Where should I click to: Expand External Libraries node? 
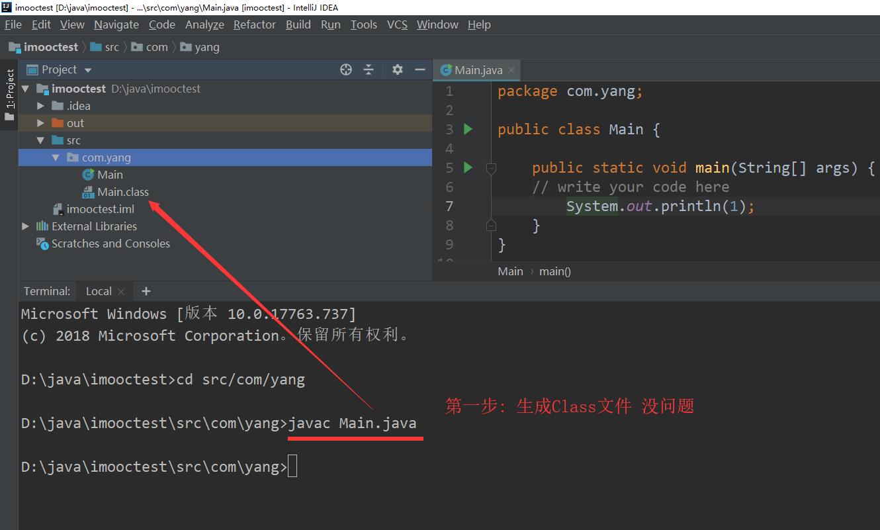(x=25, y=226)
